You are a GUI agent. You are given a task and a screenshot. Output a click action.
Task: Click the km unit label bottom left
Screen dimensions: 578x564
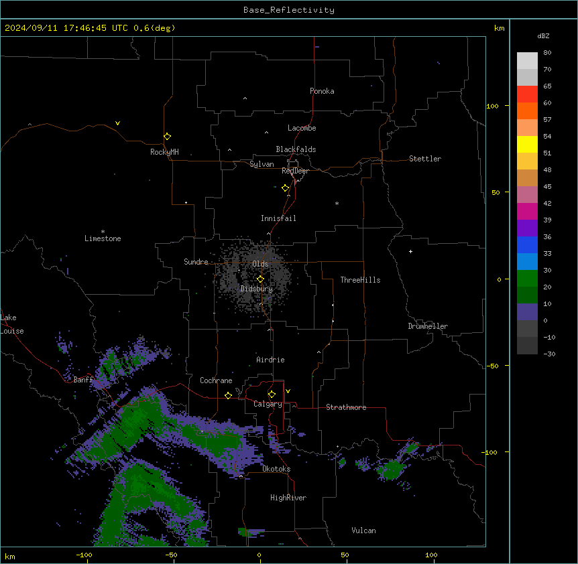(10, 556)
